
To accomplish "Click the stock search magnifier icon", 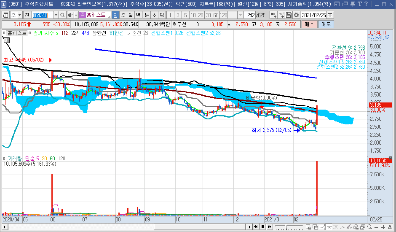I will click(62, 15).
